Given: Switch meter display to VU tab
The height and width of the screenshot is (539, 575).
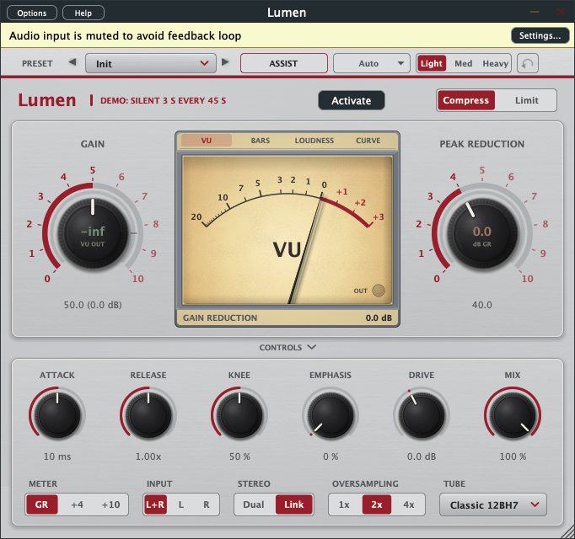Looking at the screenshot, I should (207, 141).
